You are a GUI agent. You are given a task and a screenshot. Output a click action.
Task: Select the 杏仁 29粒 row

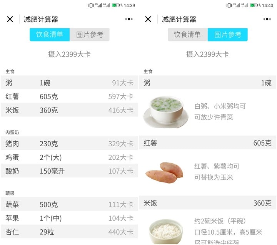(x=69, y=232)
